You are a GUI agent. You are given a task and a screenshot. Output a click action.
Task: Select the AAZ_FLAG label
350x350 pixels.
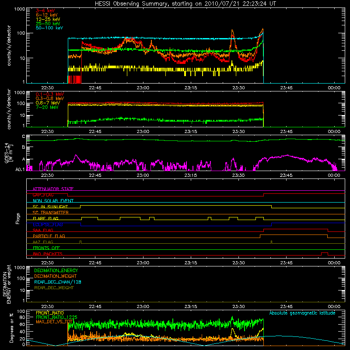(x=43, y=242)
